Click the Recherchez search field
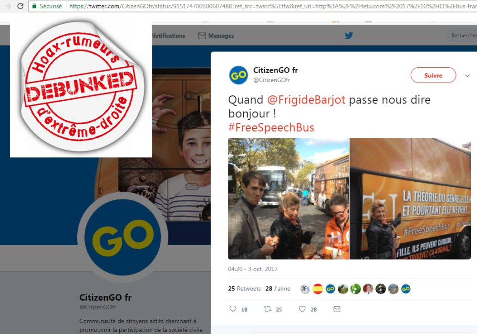Screen dimensions: 477x334 462,36
